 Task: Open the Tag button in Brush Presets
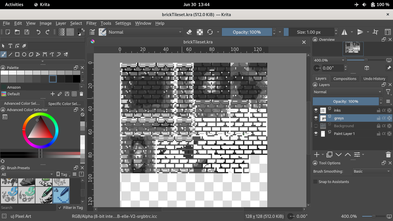pyautogui.click(x=62, y=175)
